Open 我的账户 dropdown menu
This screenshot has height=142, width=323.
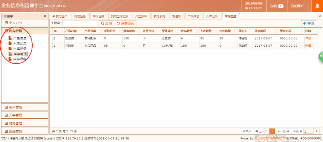(x=299, y=6)
